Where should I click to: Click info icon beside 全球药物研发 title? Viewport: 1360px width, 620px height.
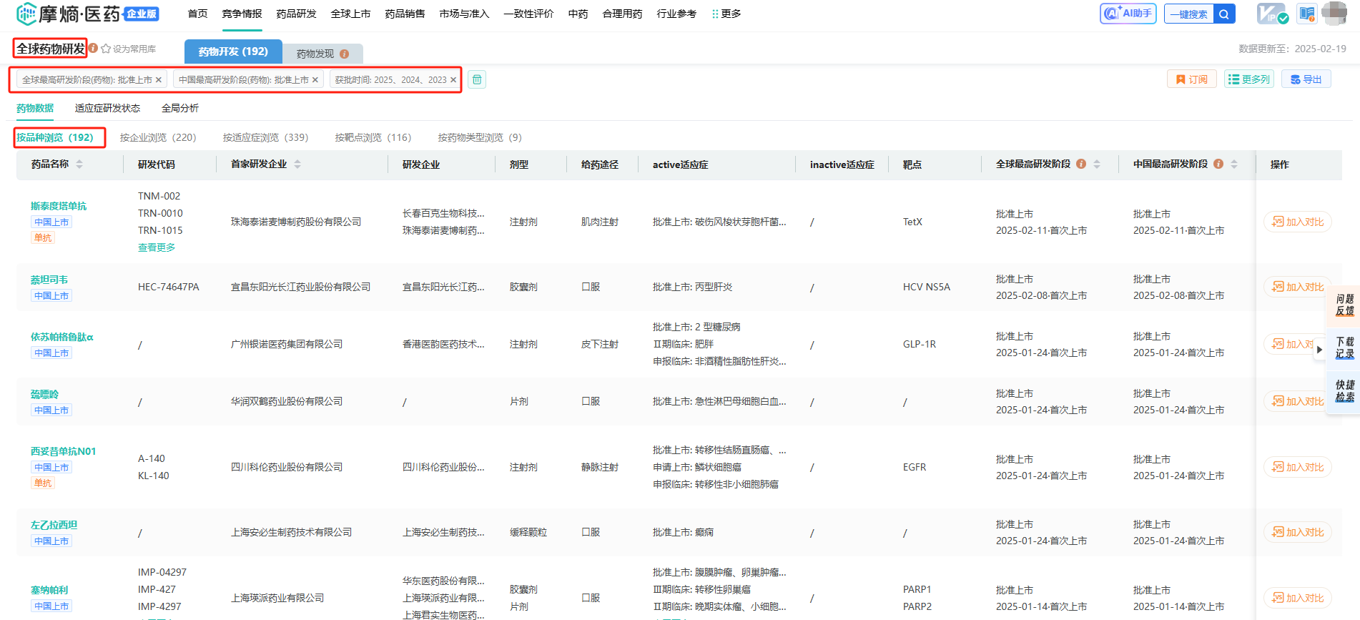[x=93, y=48]
